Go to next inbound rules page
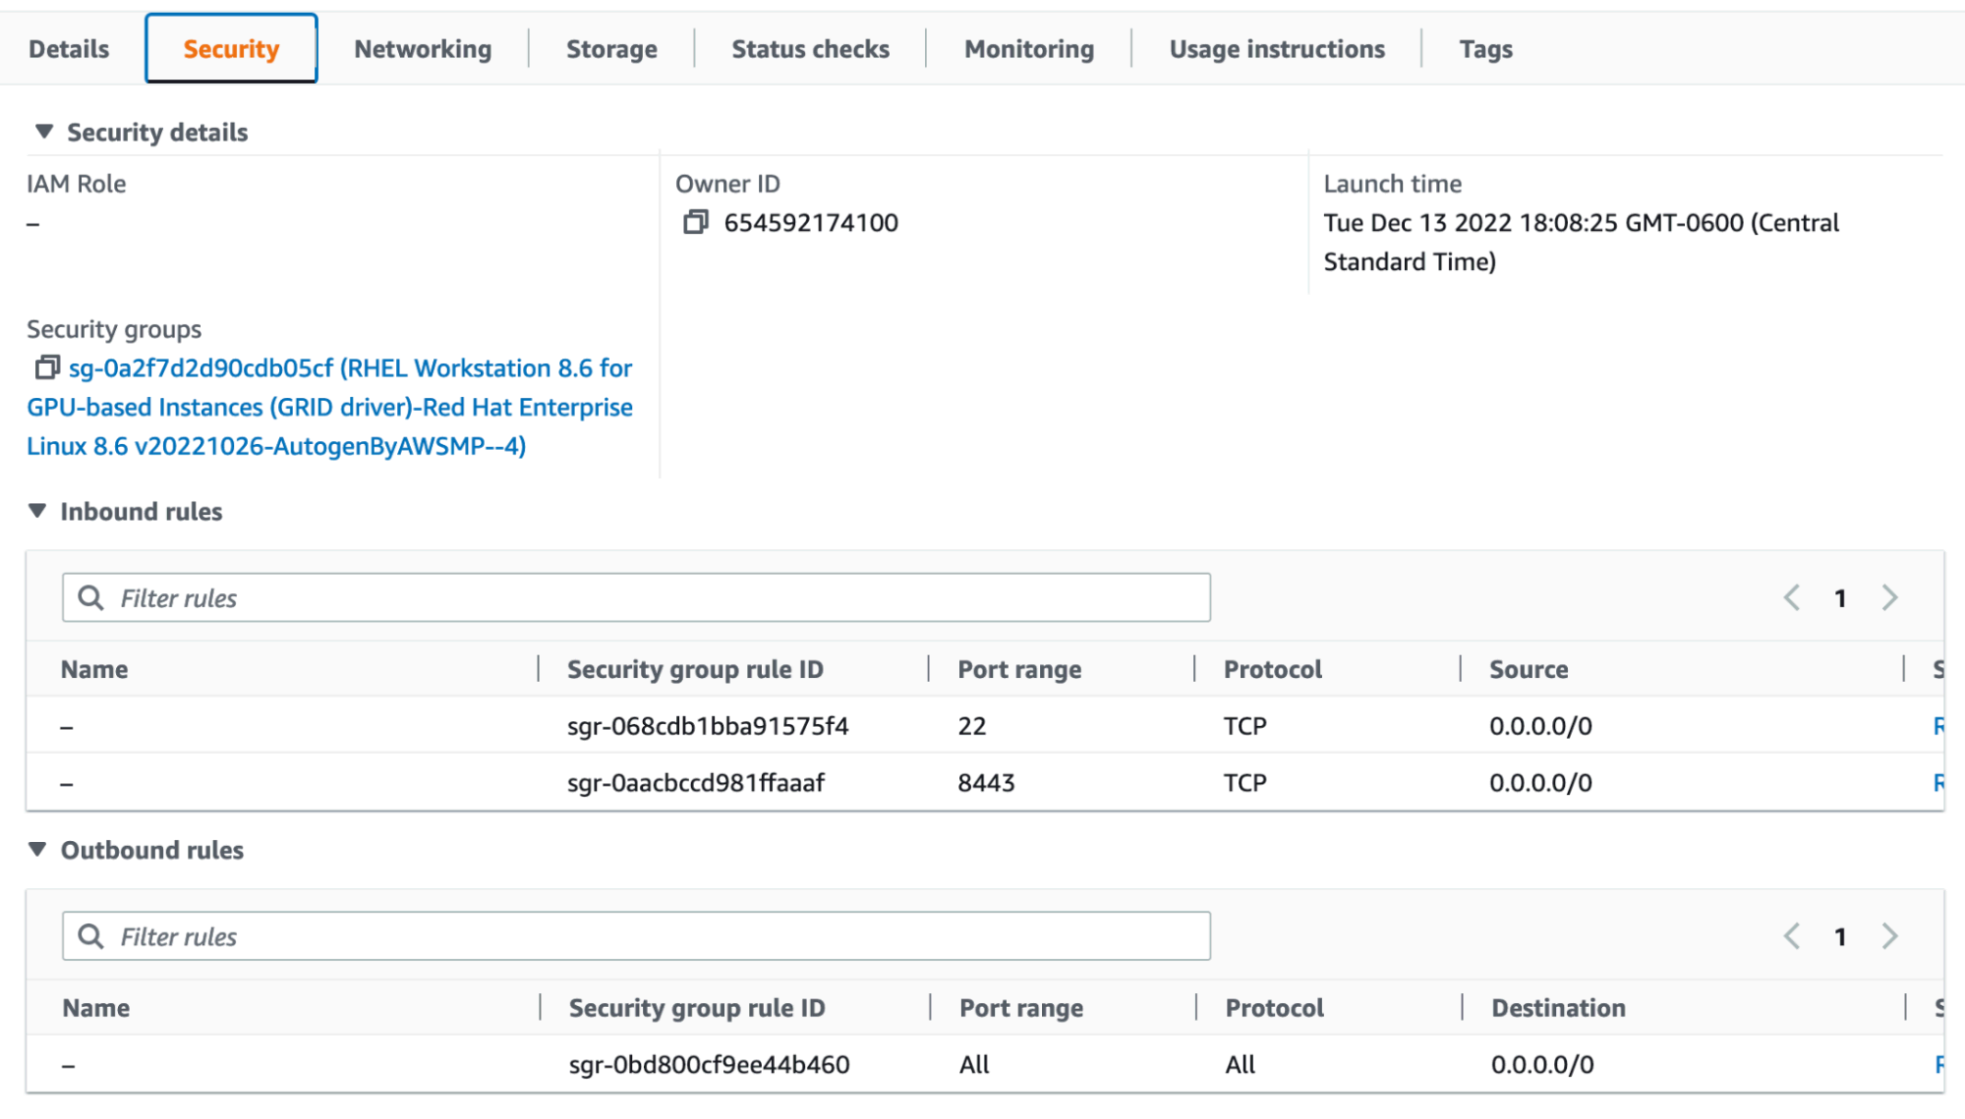Image resolution: width=1965 pixels, height=1119 pixels. click(x=1889, y=597)
